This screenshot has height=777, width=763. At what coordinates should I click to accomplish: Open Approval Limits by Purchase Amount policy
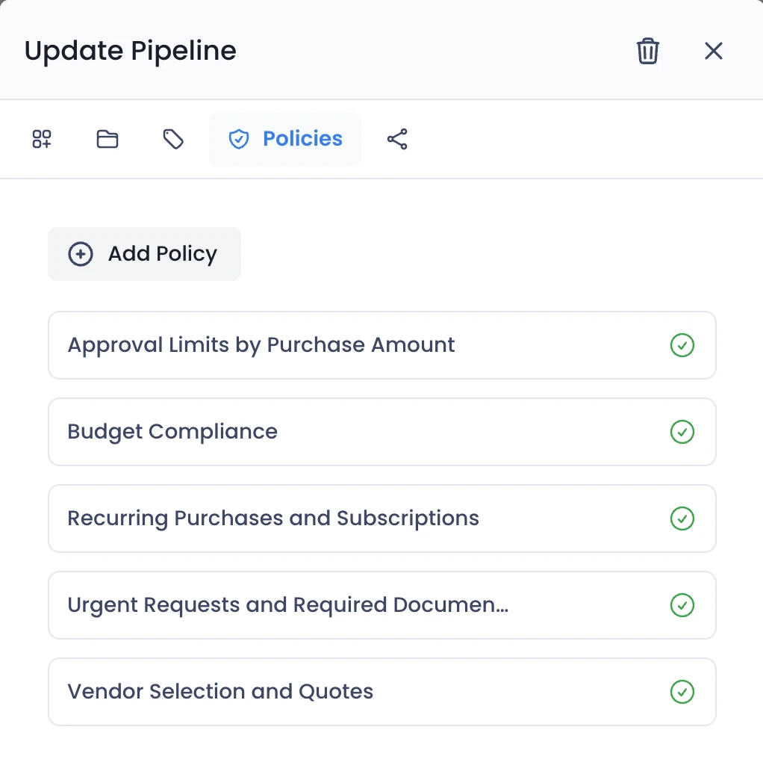(381, 345)
